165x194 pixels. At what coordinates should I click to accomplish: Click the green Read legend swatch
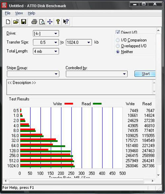pyautogui.click(x=97, y=104)
